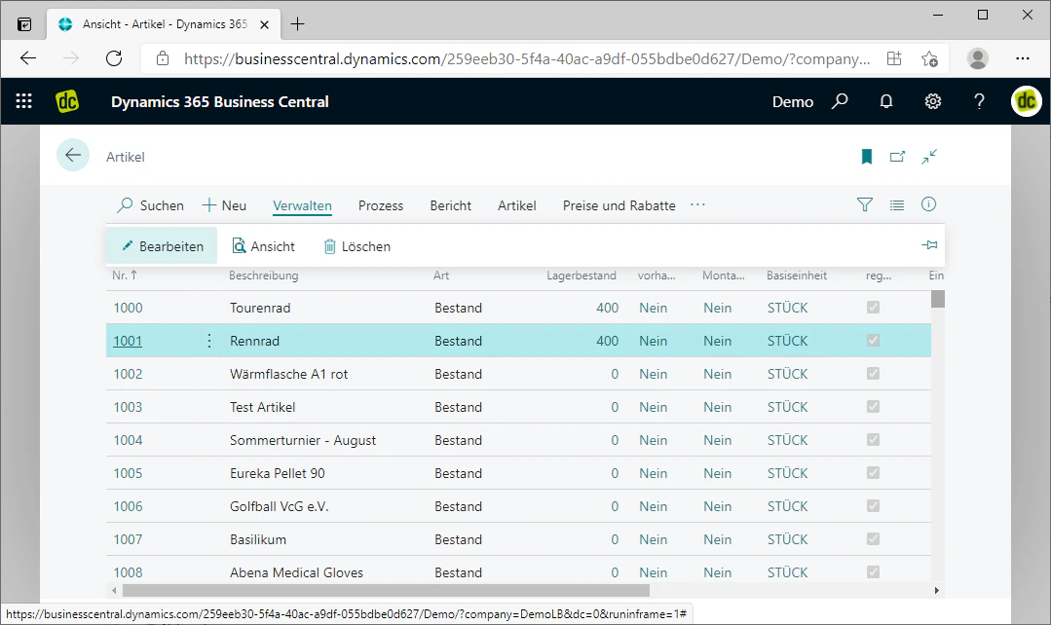Screen dimensions: 1051x625
Task: Click the horizontal scrollbar right arrow
Action: 936,590
